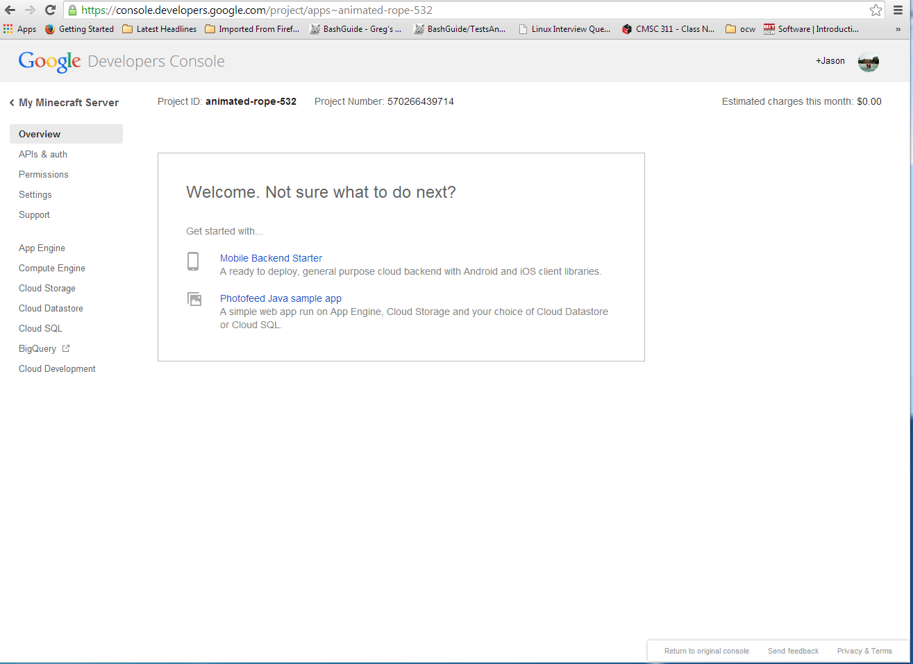Screen dimensions: 913x664
Task: Click the project ID animated-rope-532
Action: point(251,101)
